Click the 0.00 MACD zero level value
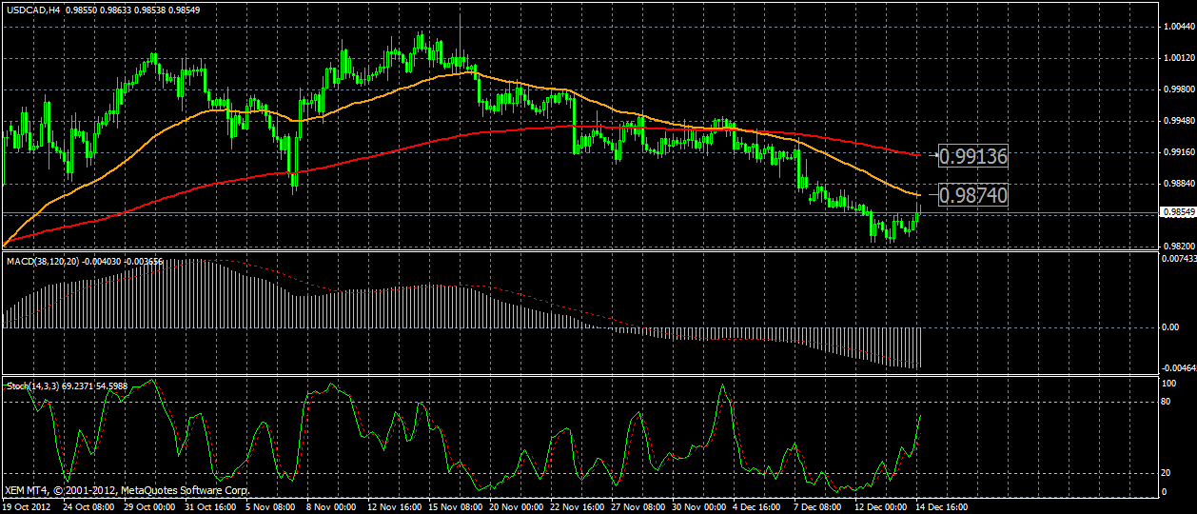 [1170, 327]
